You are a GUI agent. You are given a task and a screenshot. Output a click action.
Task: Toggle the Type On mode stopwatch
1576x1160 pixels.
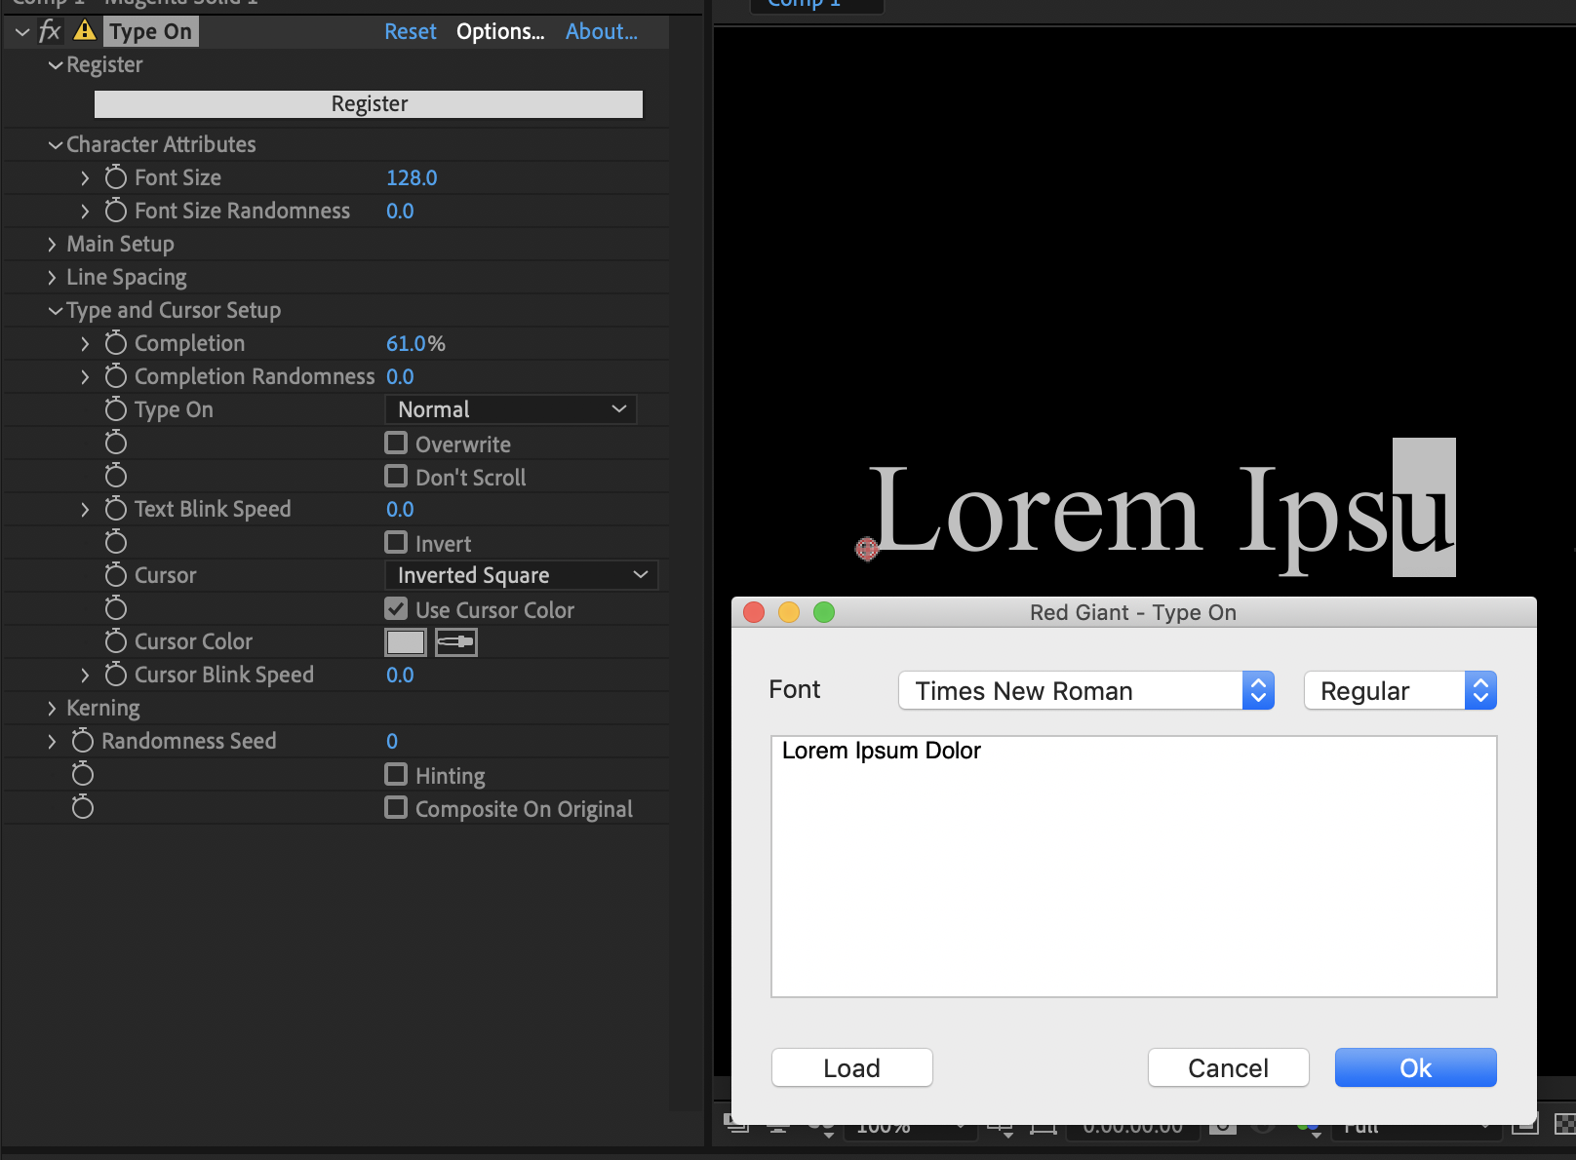coord(116,409)
